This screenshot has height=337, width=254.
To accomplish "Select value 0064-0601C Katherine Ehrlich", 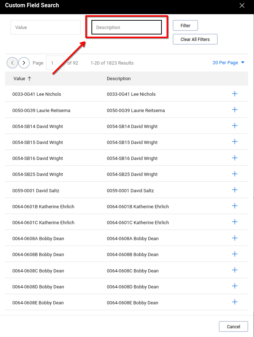I will tap(43, 222).
